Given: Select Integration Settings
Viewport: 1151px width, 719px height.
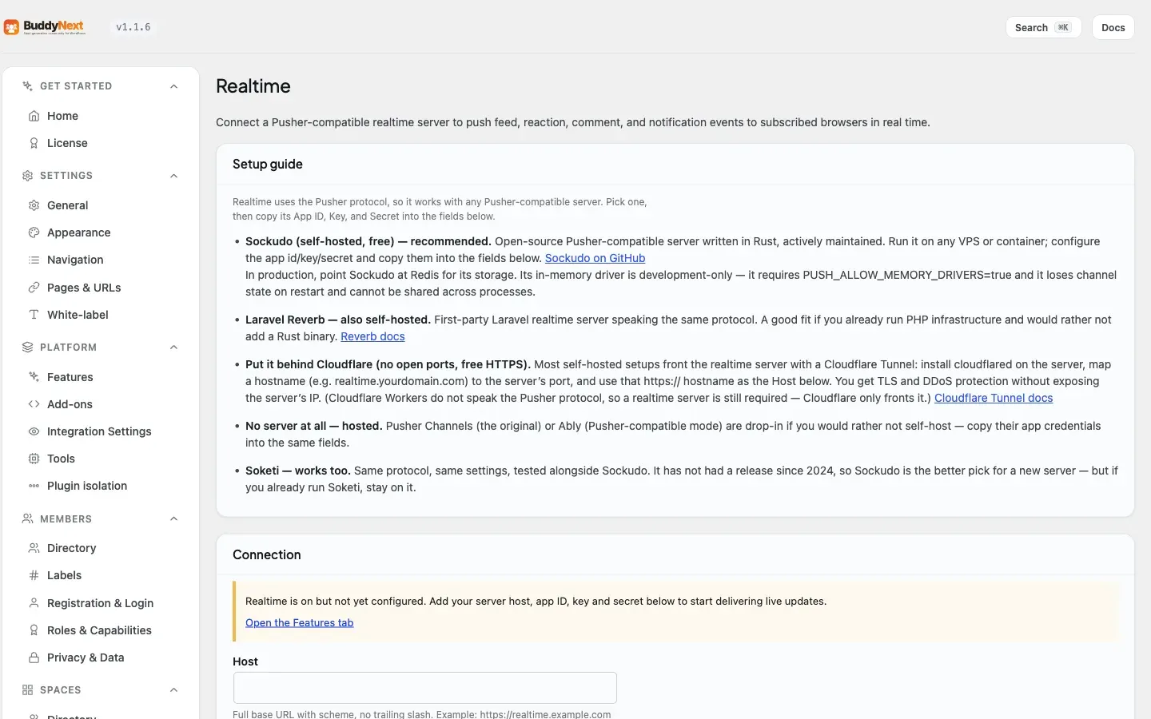Looking at the screenshot, I should pos(101,431).
